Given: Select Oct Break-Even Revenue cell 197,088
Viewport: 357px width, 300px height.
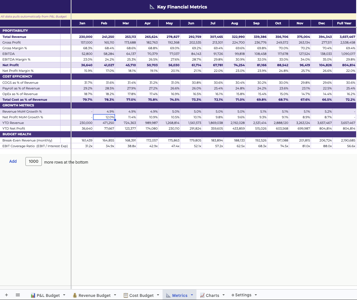Looking at the screenshot, I should pyautogui.click(x=278, y=140).
